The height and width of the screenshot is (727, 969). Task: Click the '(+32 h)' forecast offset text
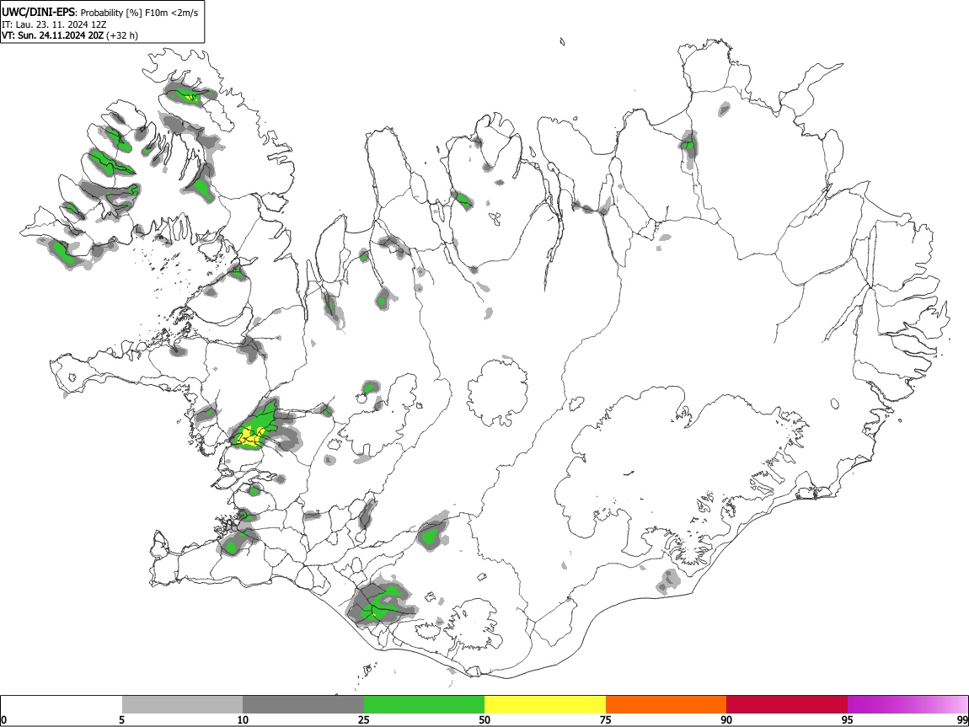122,35
